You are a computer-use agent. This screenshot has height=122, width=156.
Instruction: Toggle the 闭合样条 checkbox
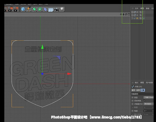(x=144, y=101)
